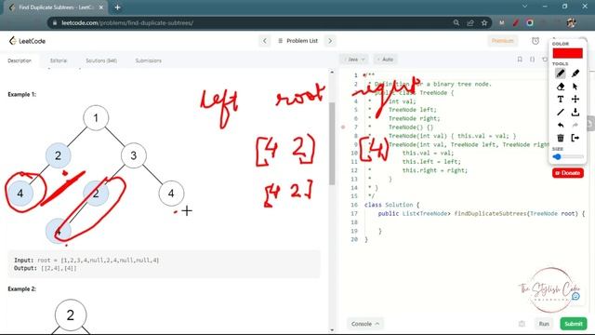Open the chat bubble icon at bottom right

(x=575, y=296)
